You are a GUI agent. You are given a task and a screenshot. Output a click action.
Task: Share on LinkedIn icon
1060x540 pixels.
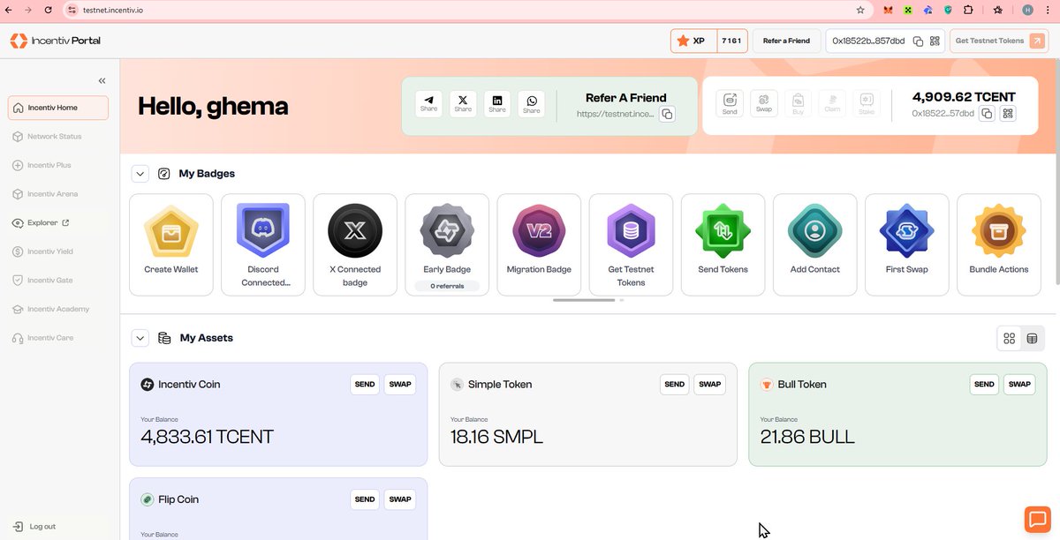tap(497, 104)
